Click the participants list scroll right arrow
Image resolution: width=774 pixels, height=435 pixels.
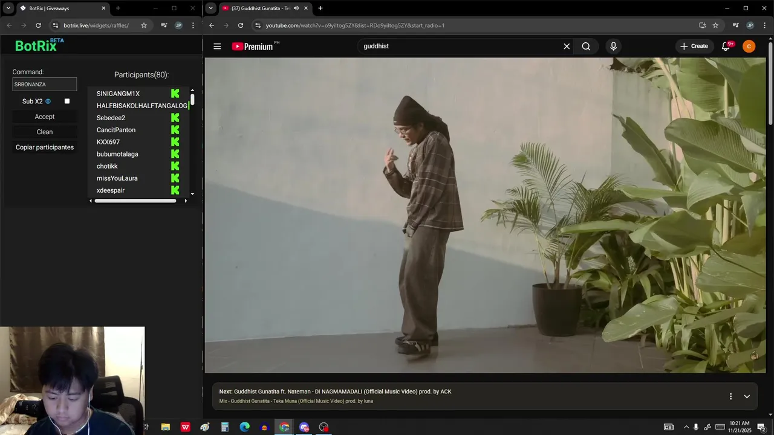click(x=186, y=201)
